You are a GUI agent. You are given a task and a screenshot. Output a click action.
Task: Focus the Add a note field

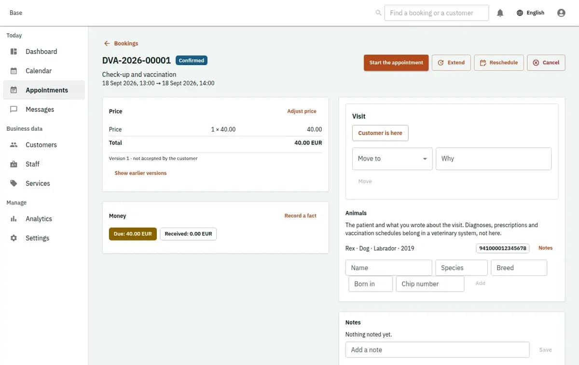point(437,350)
